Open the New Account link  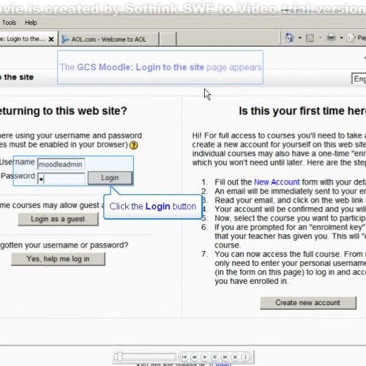tap(277, 182)
